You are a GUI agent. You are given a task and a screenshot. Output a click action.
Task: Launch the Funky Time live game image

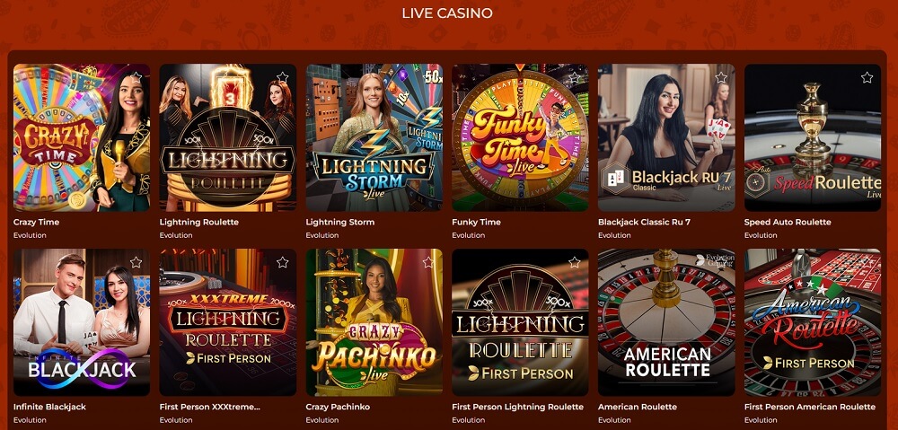[520, 137]
